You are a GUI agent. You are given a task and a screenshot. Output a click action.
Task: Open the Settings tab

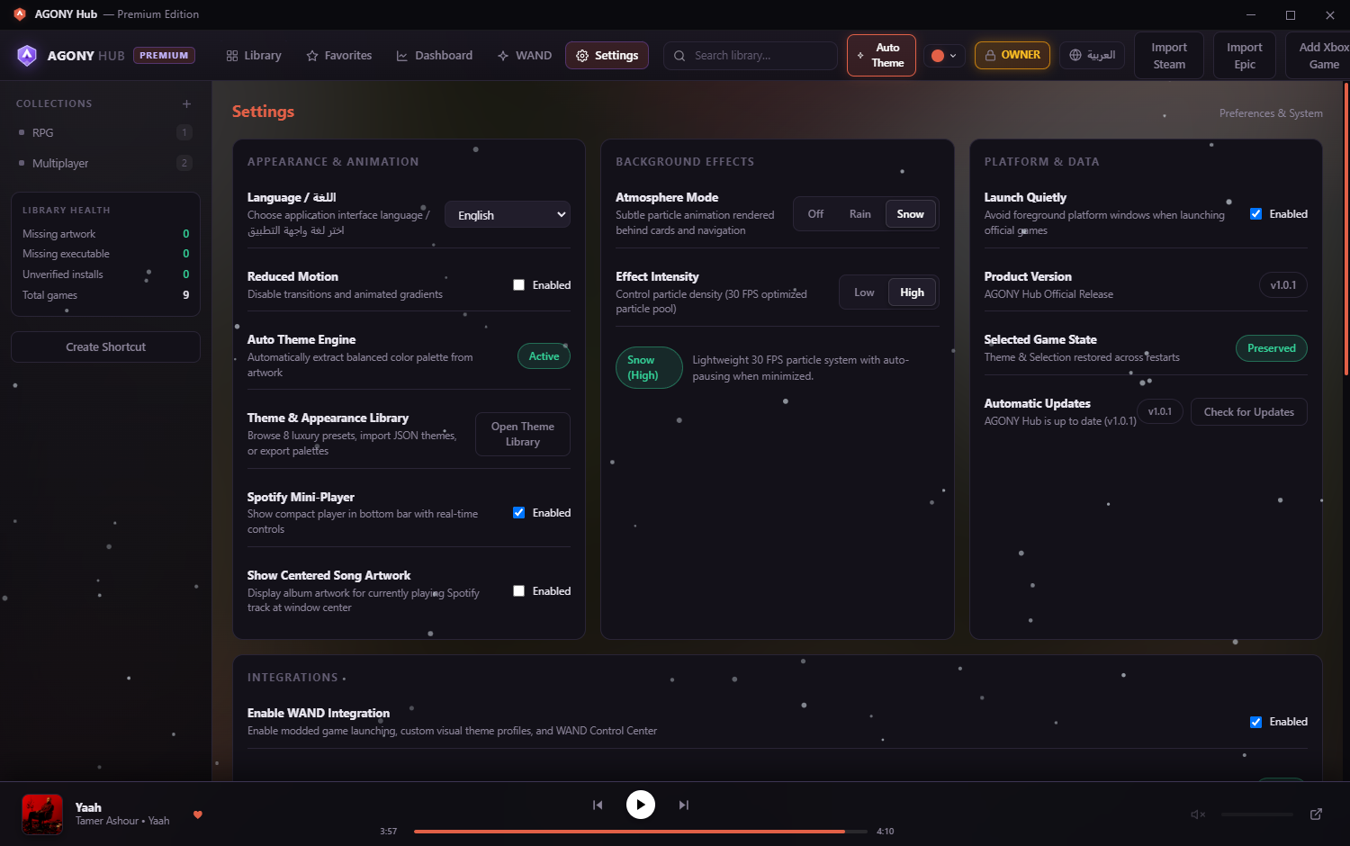607,56
